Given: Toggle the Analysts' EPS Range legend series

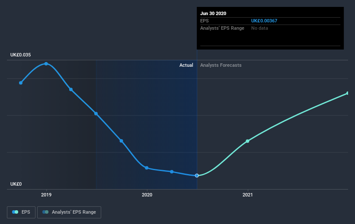Looking at the screenshot, I should pos(69,212).
